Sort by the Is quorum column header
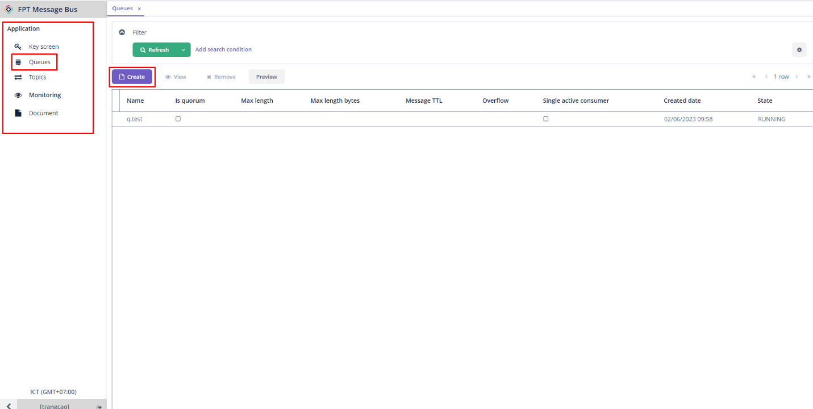Viewport: 813px width, 409px height. (190, 101)
